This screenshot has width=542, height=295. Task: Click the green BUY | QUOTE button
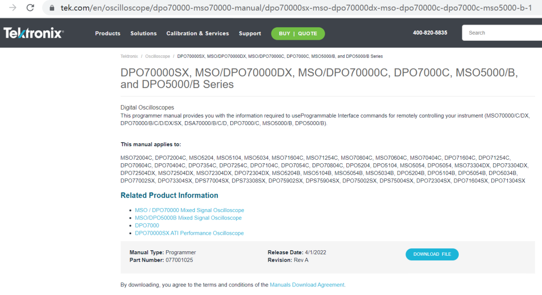298,34
